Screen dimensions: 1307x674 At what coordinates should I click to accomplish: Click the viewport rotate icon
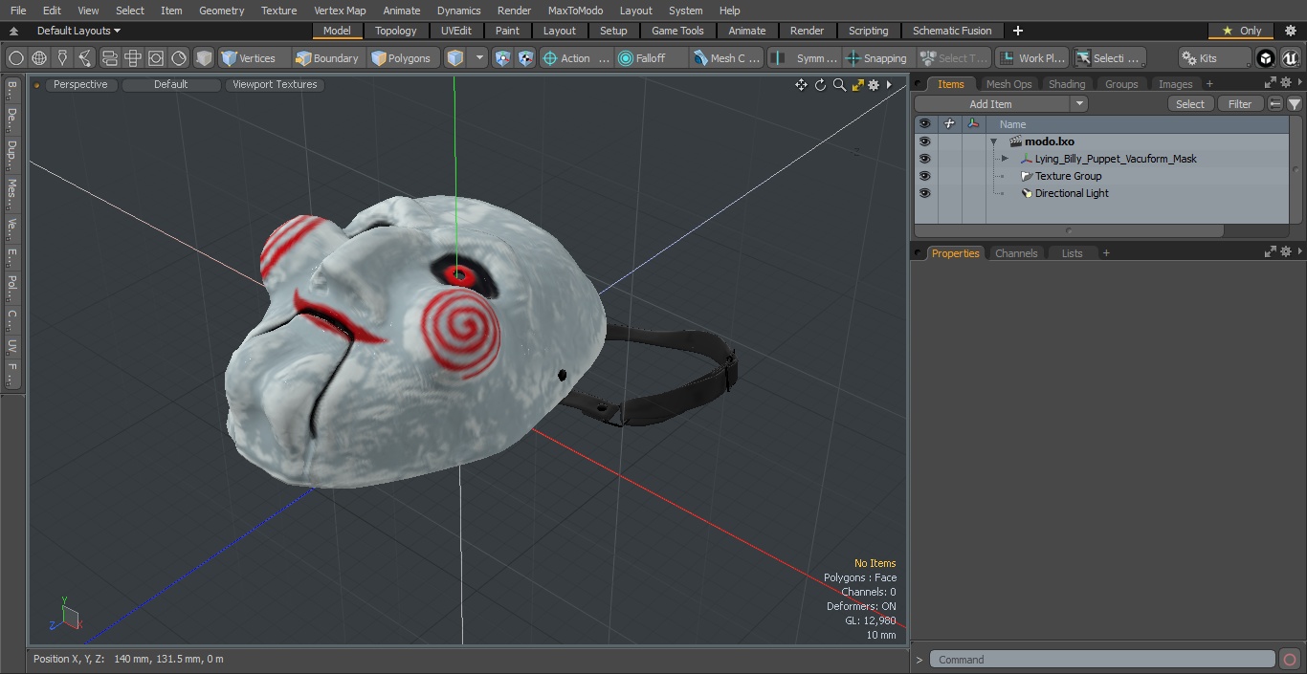pos(820,85)
